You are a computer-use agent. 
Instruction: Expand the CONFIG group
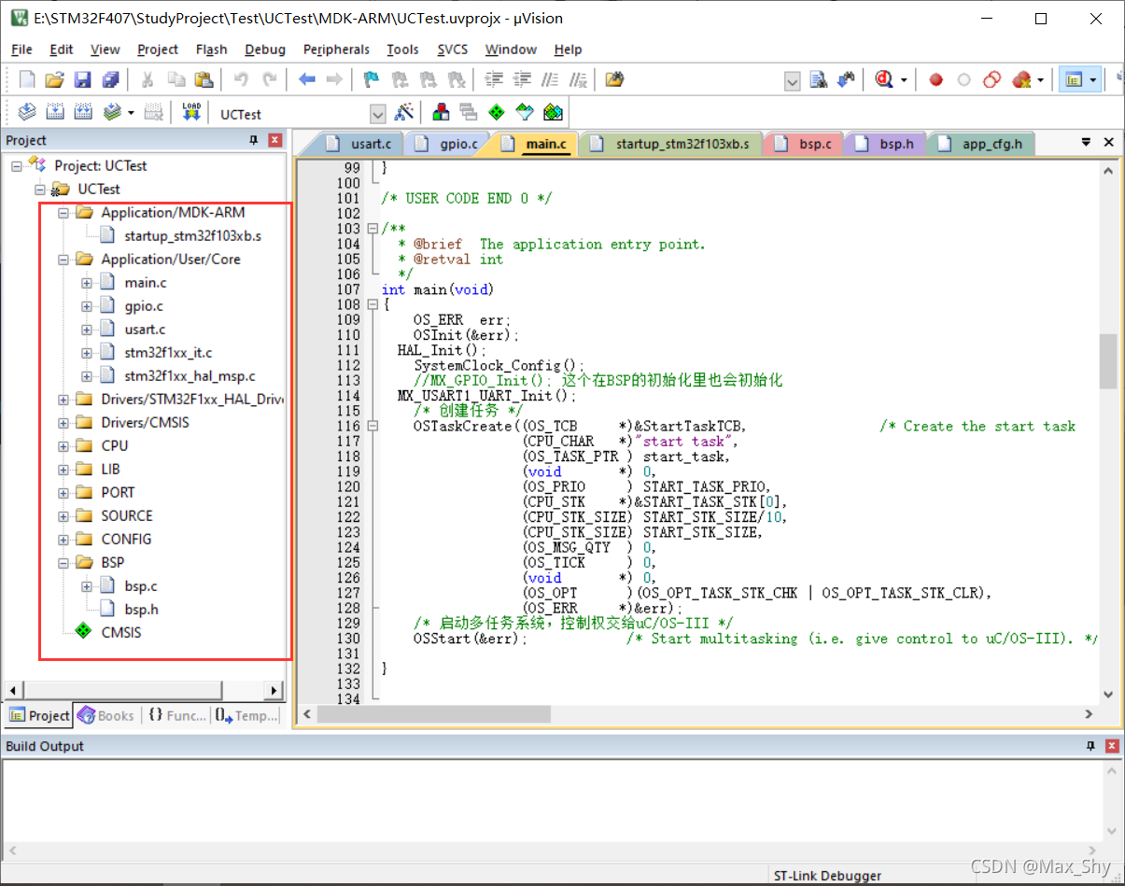coord(63,540)
